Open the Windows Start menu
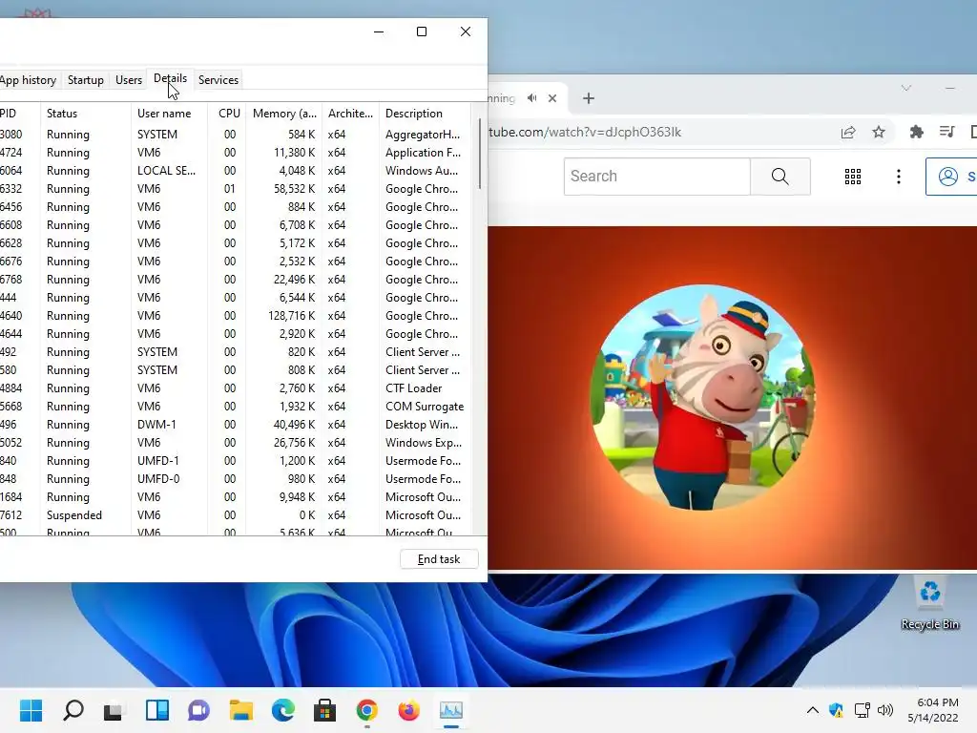Image resolution: width=977 pixels, height=733 pixels. click(x=31, y=710)
